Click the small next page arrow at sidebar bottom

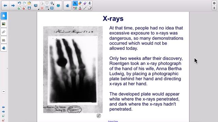tap(3, 111)
